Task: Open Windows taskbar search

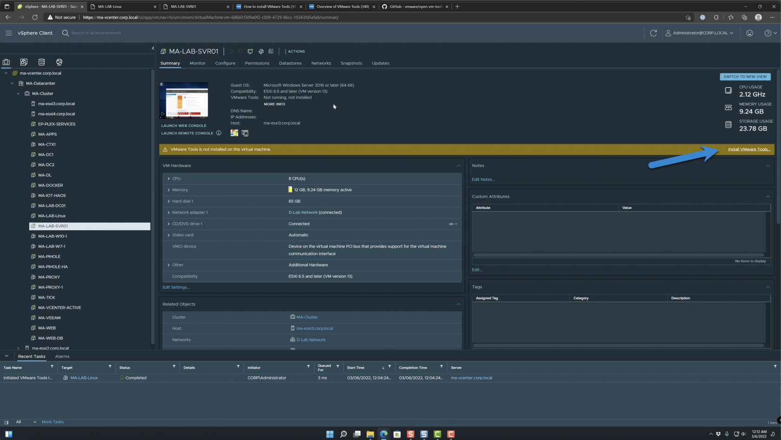Action: coord(343,434)
